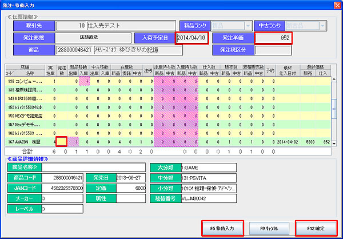Select the 発注数 cell for 167 AMAZON row
The height and width of the screenshot is (239, 343).
pyautogui.click(x=62, y=142)
